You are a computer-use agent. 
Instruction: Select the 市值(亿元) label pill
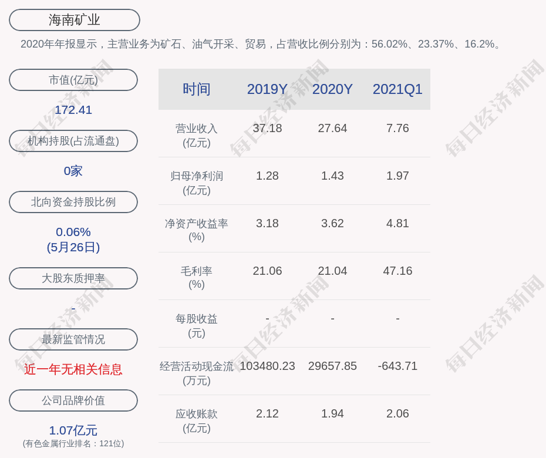click(x=73, y=80)
